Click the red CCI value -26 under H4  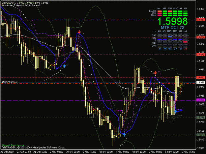pos(185,49)
